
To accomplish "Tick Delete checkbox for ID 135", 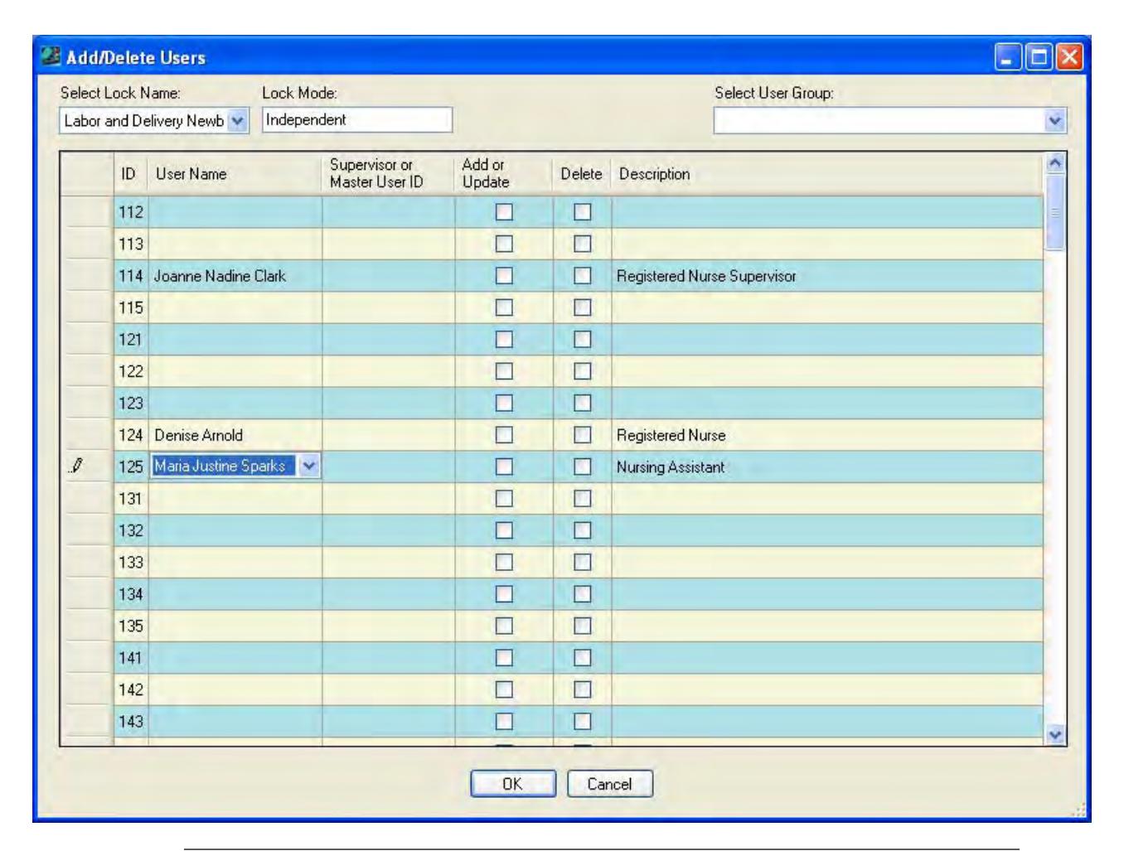I will 583,626.
